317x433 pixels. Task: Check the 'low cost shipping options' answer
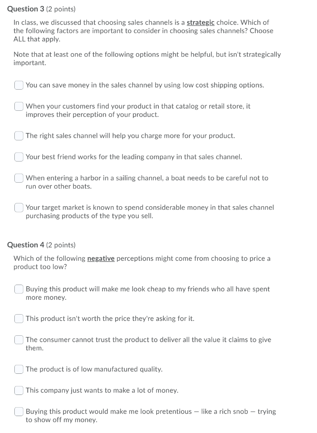19,85
